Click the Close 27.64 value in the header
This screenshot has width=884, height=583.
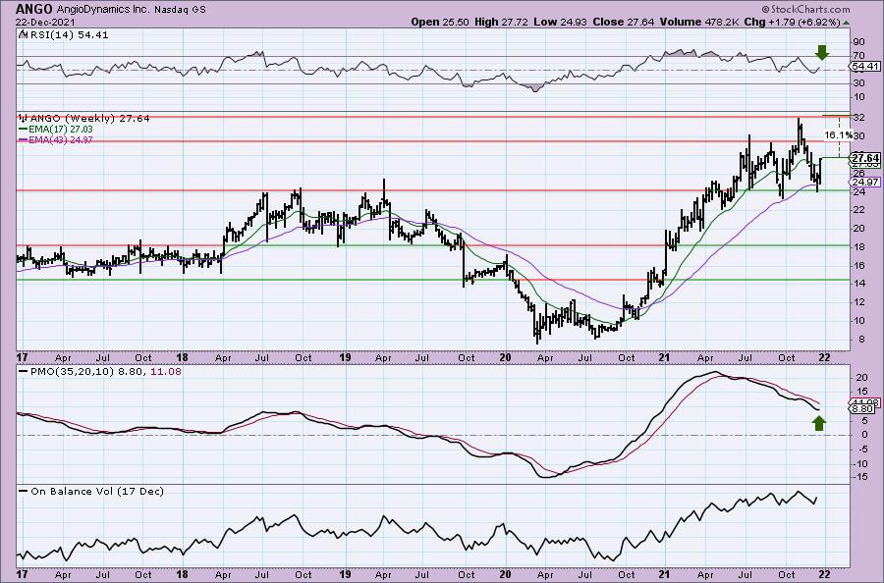click(623, 22)
